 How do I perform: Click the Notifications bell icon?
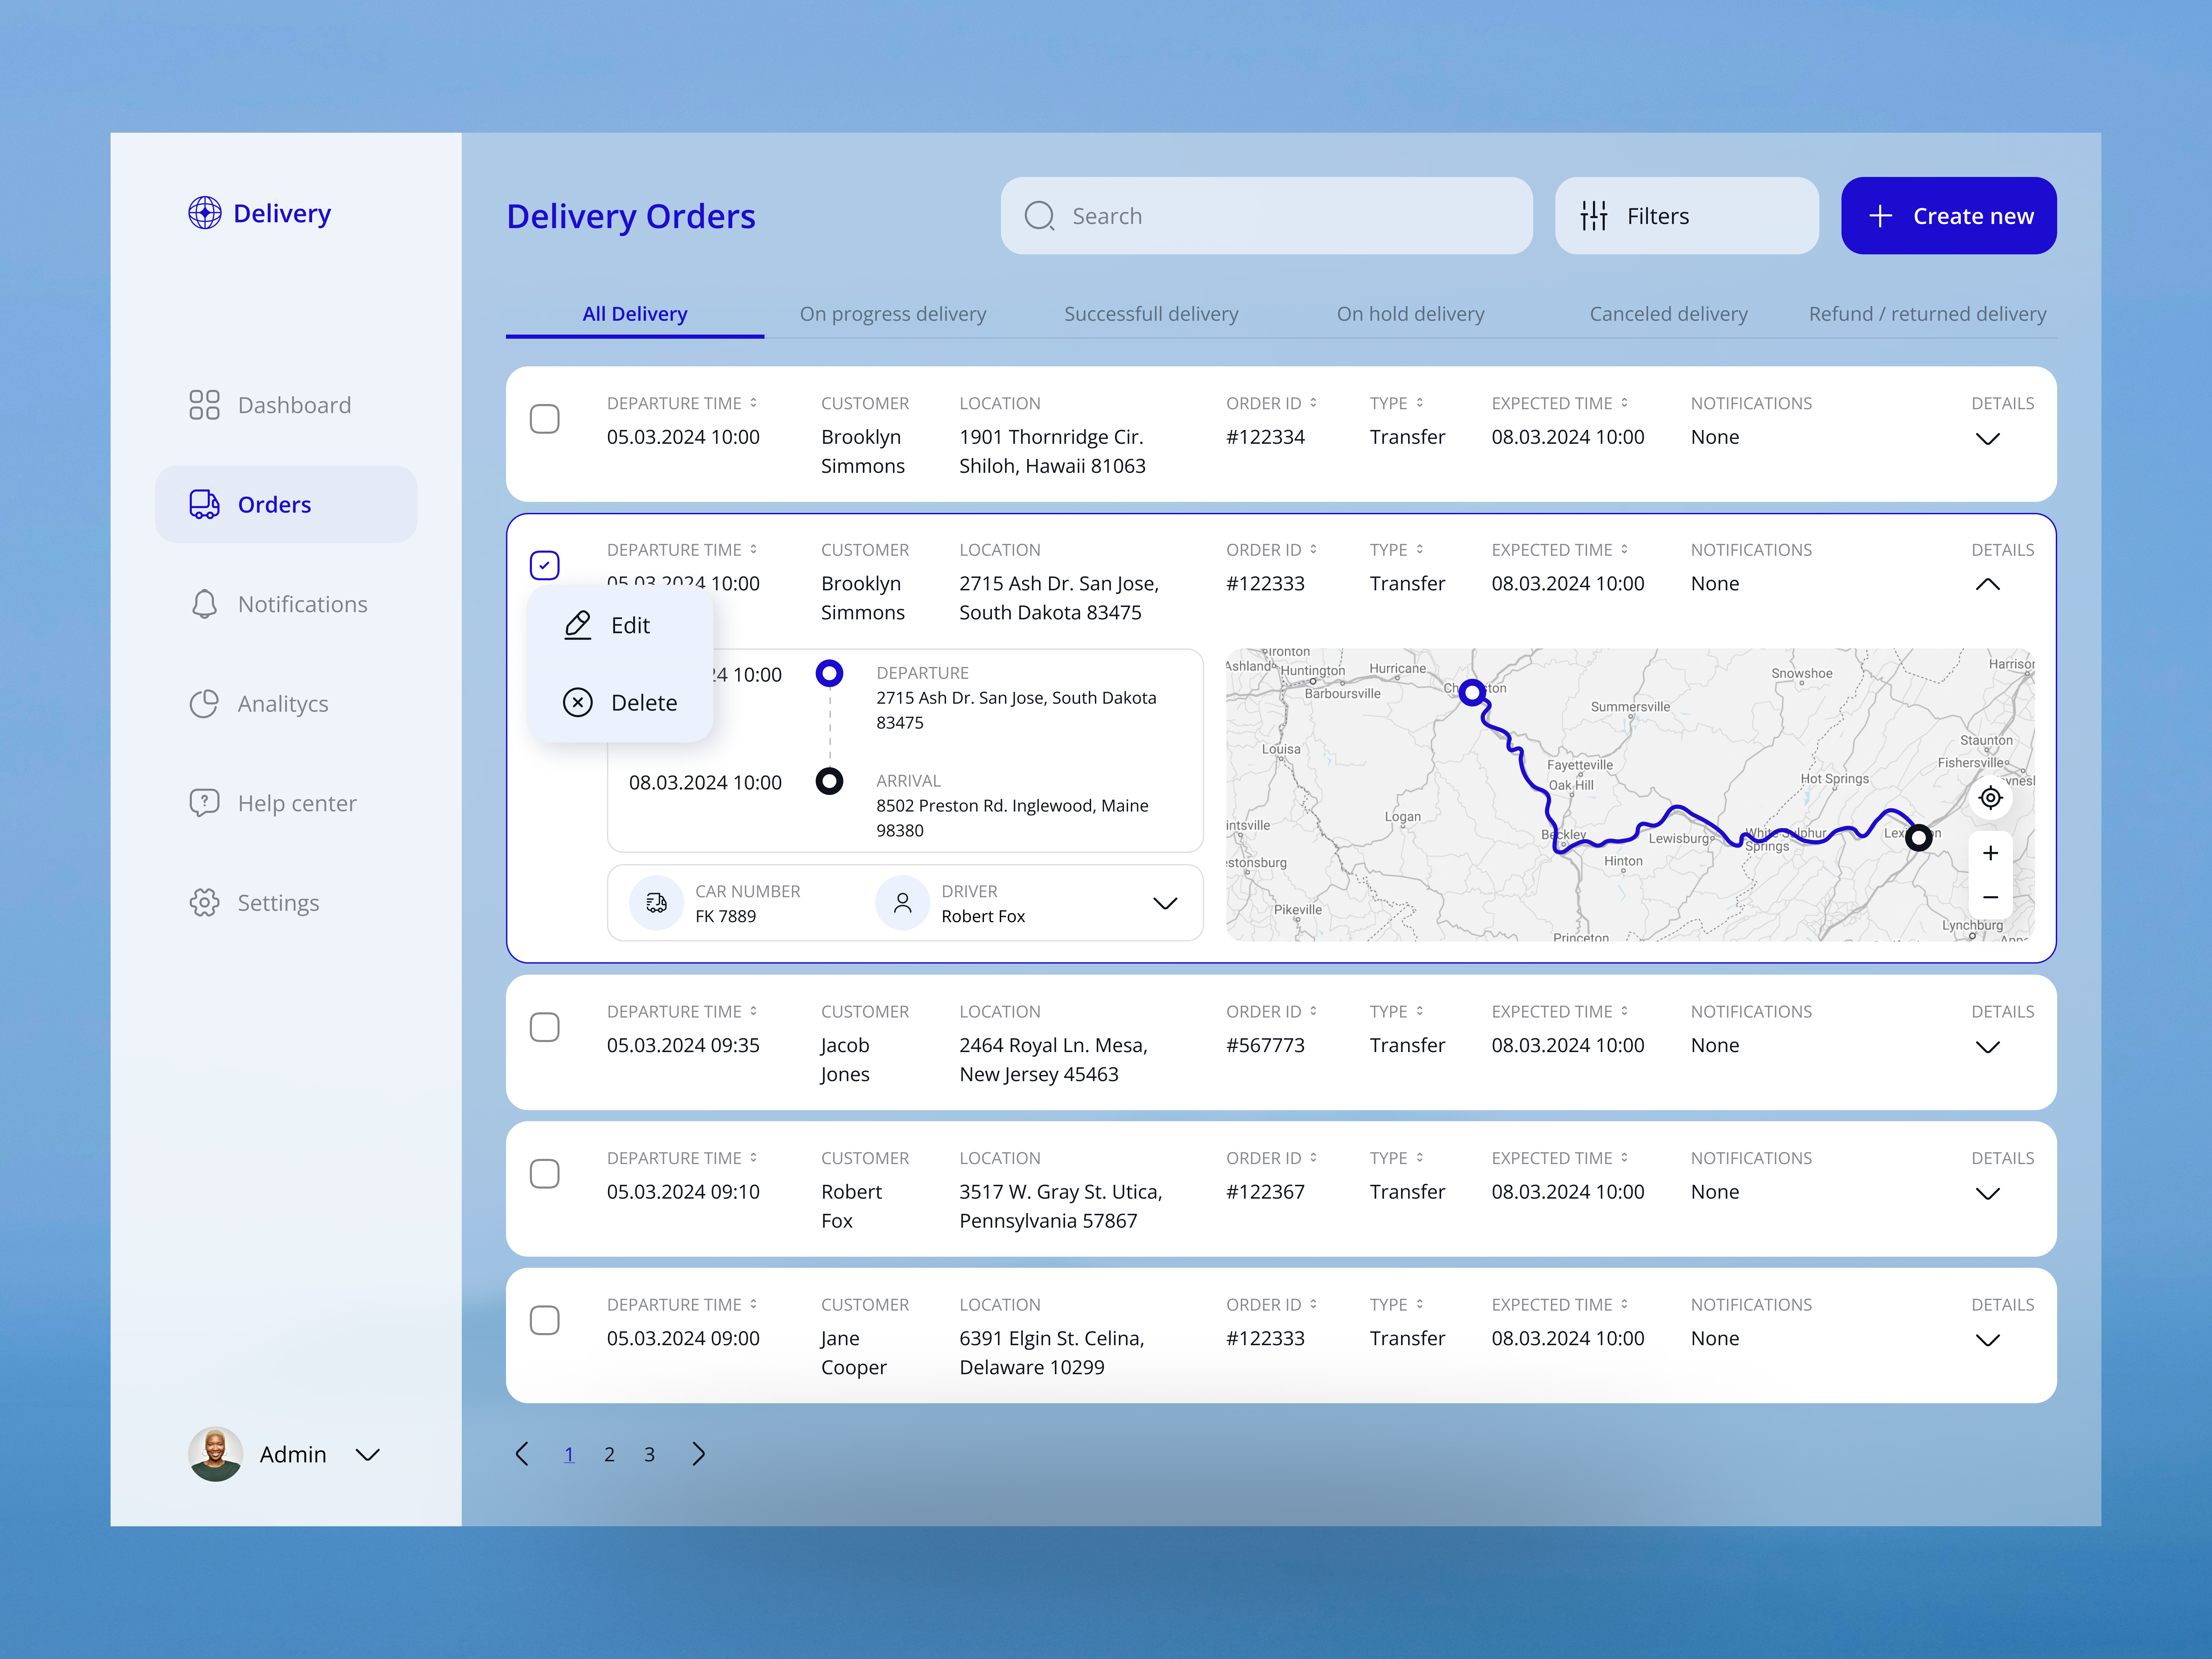click(205, 604)
